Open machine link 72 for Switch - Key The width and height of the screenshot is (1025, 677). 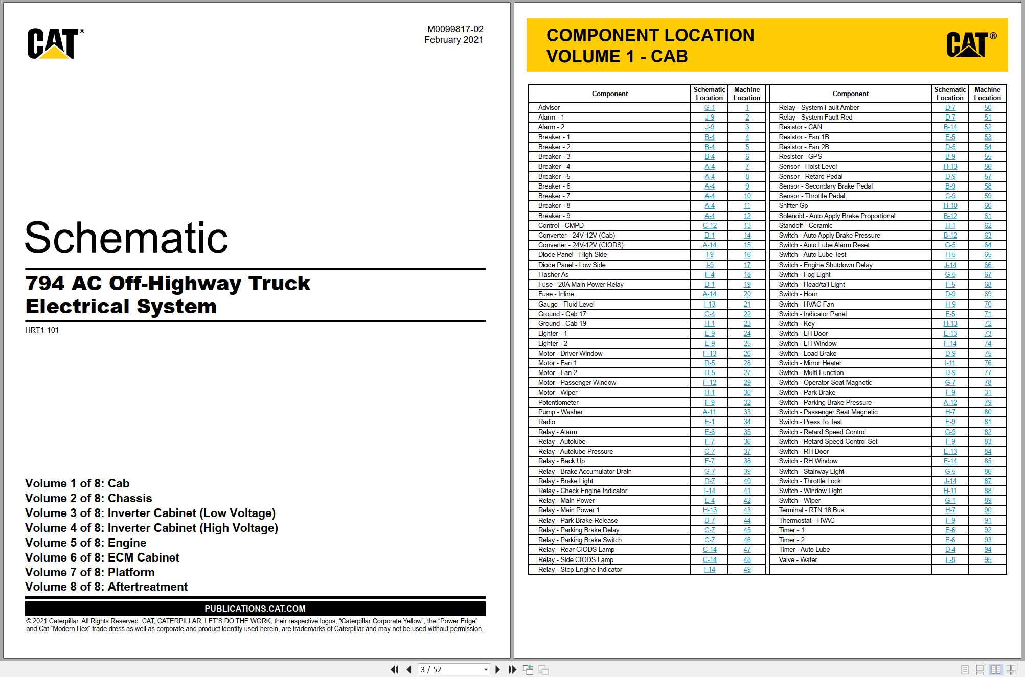pos(987,323)
